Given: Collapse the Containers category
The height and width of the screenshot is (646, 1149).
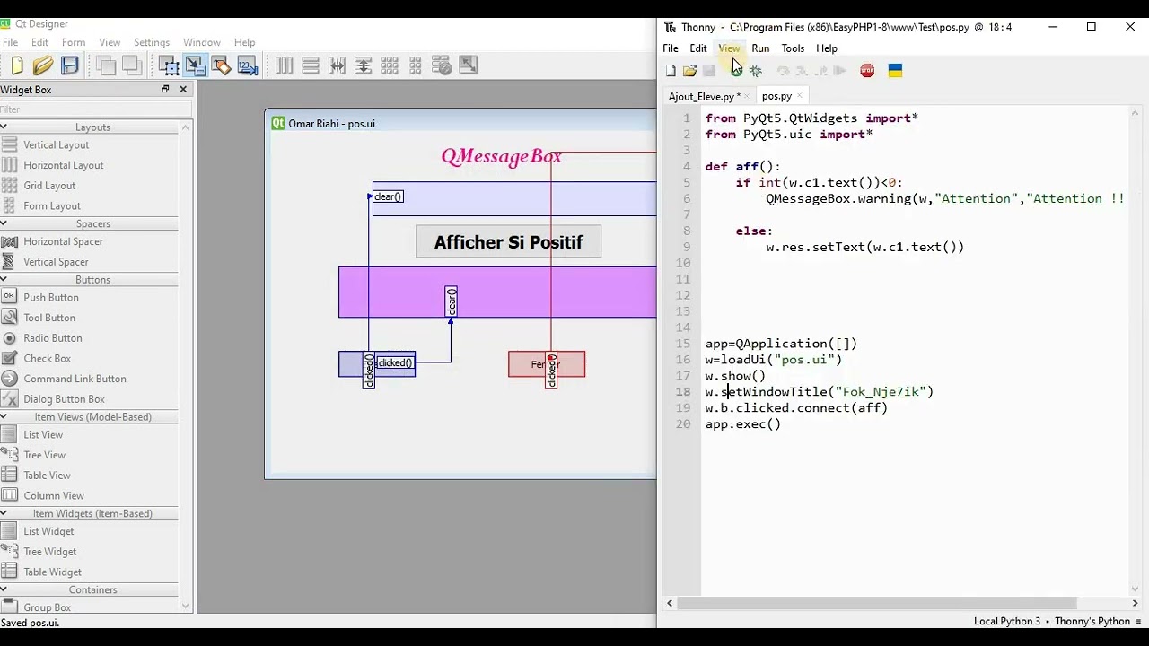Looking at the screenshot, I should point(4,589).
